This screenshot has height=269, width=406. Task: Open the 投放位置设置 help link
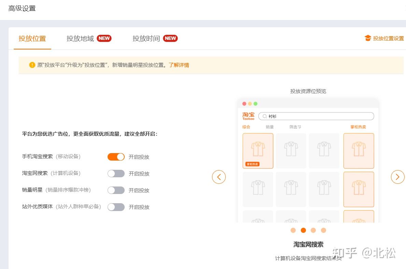[388, 38]
